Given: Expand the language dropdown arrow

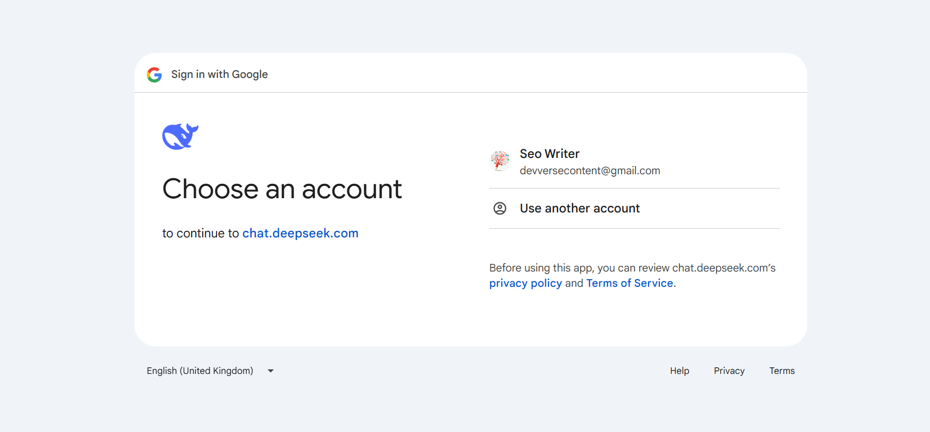Looking at the screenshot, I should coord(271,371).
